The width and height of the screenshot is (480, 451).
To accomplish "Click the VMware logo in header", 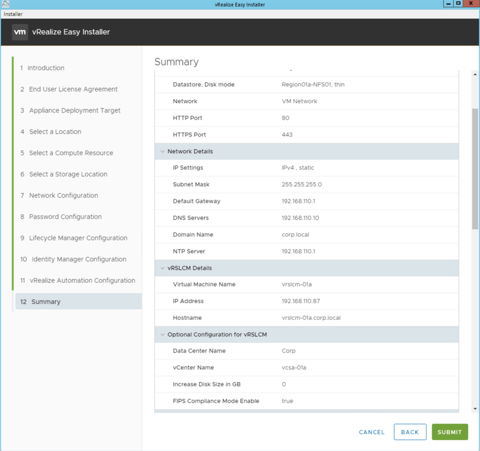I will point(20,32).
